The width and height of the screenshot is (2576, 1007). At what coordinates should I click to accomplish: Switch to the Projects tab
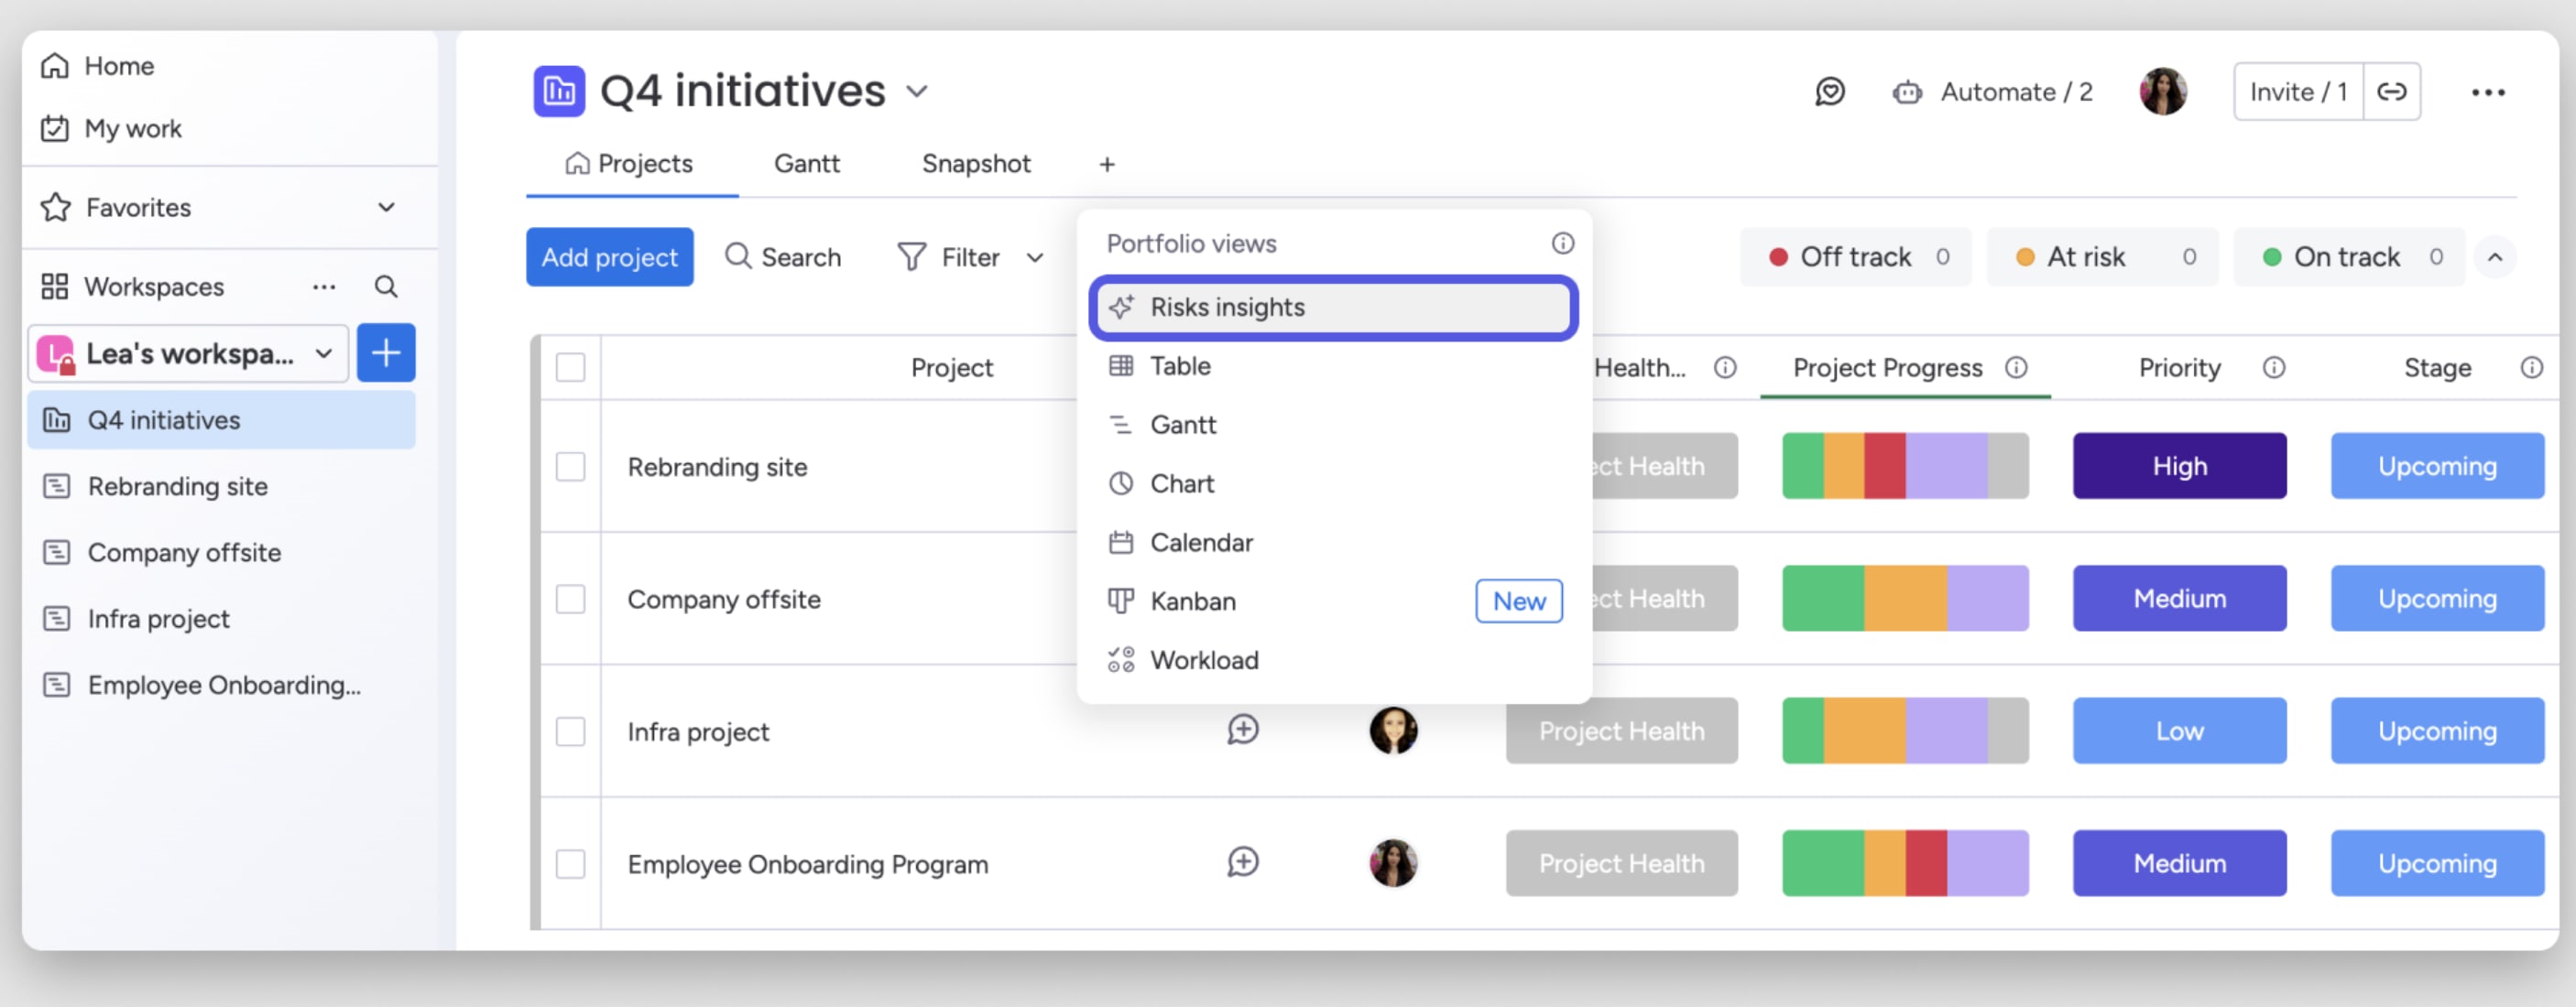pos(630,164)
